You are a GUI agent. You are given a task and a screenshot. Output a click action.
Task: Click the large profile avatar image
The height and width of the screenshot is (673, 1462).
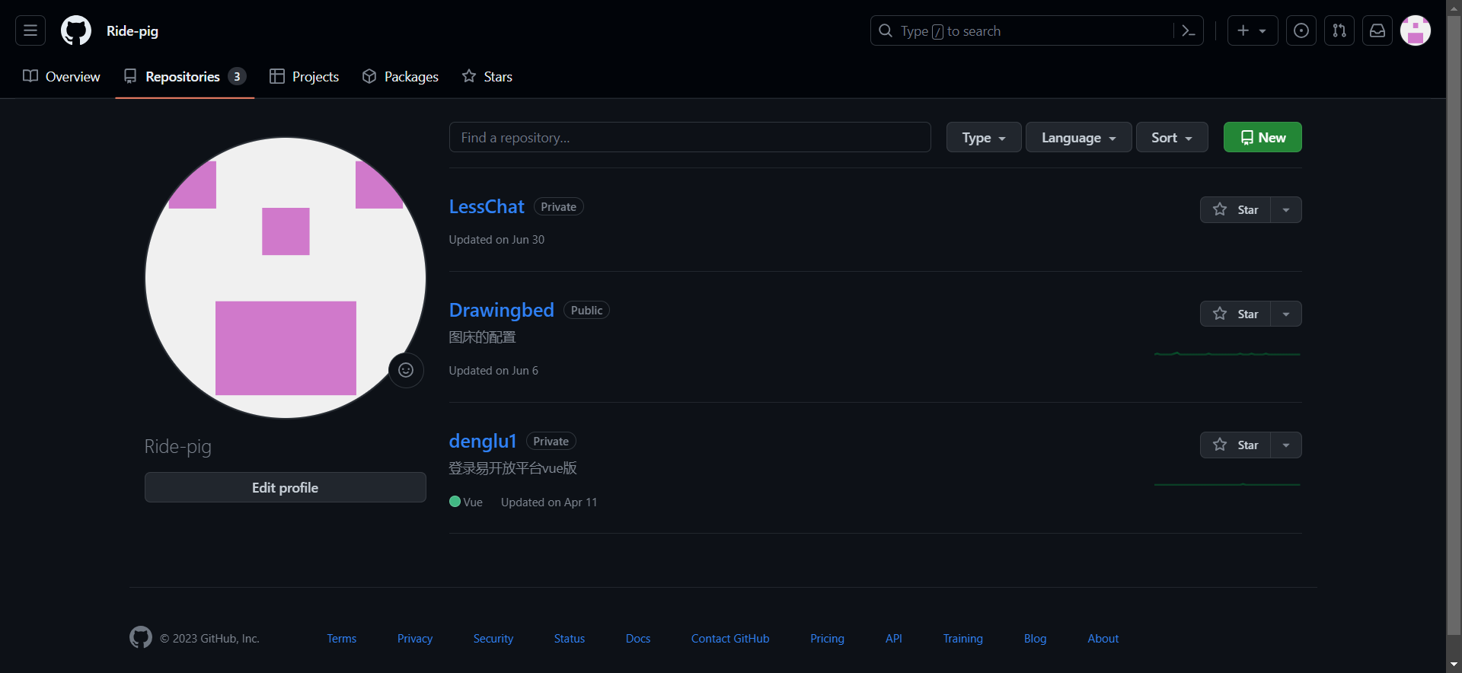[286, 278]
